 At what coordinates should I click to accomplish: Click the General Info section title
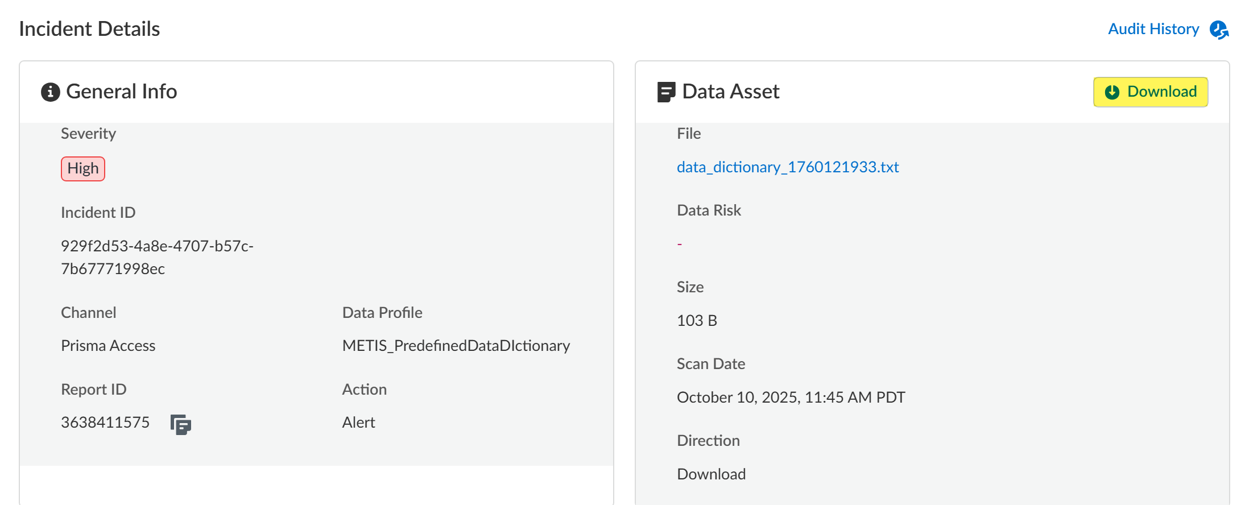pyautogui.click(x=121, y=92)
